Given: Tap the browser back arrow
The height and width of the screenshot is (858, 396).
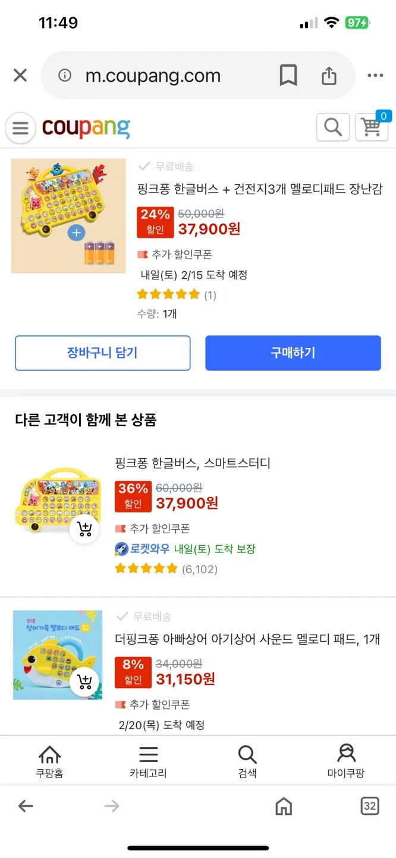Looking at the screenshot, I should [26, 806].
